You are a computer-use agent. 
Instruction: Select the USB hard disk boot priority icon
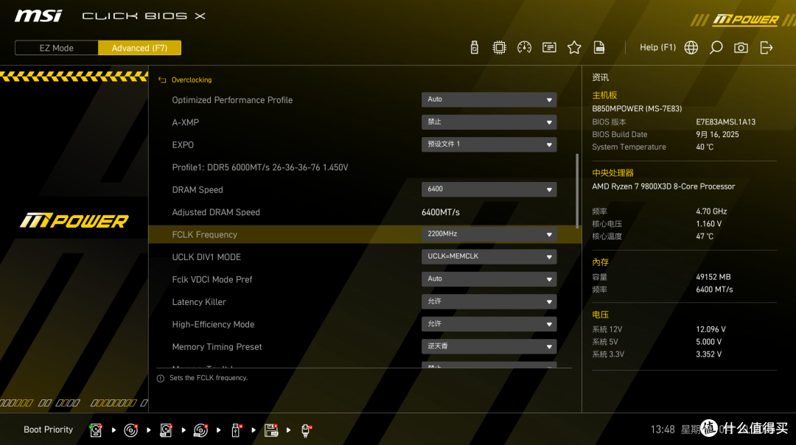coord(166,430)
